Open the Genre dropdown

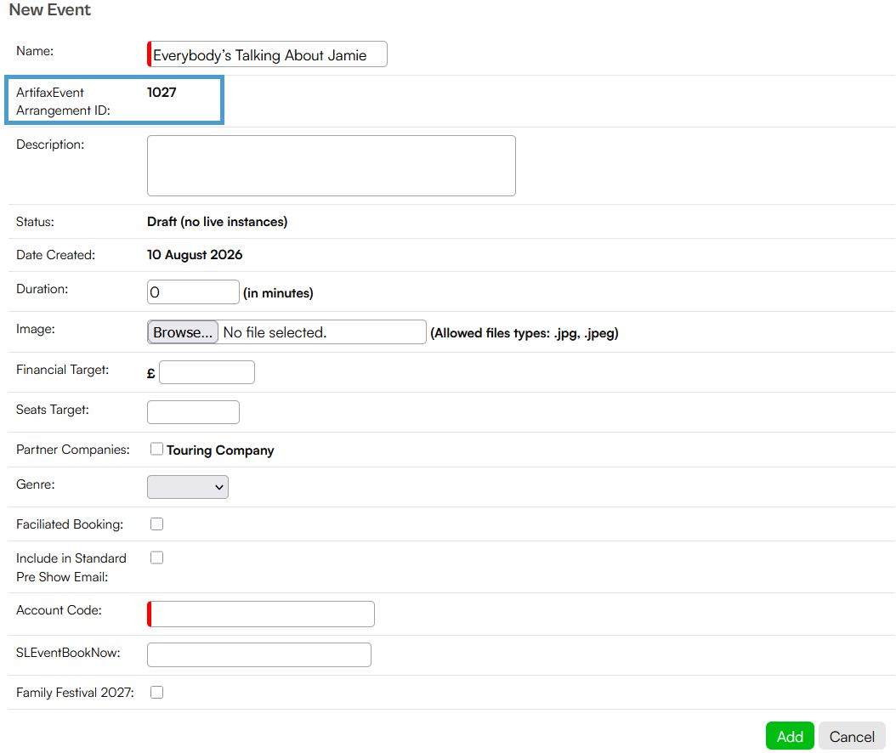pos(187,487)
